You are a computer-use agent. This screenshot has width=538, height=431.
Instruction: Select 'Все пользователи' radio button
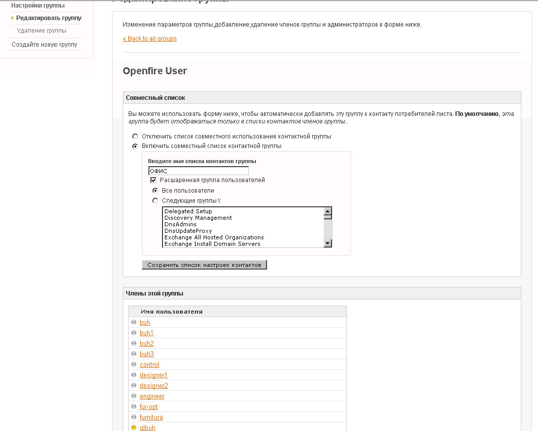coord(155,190)
